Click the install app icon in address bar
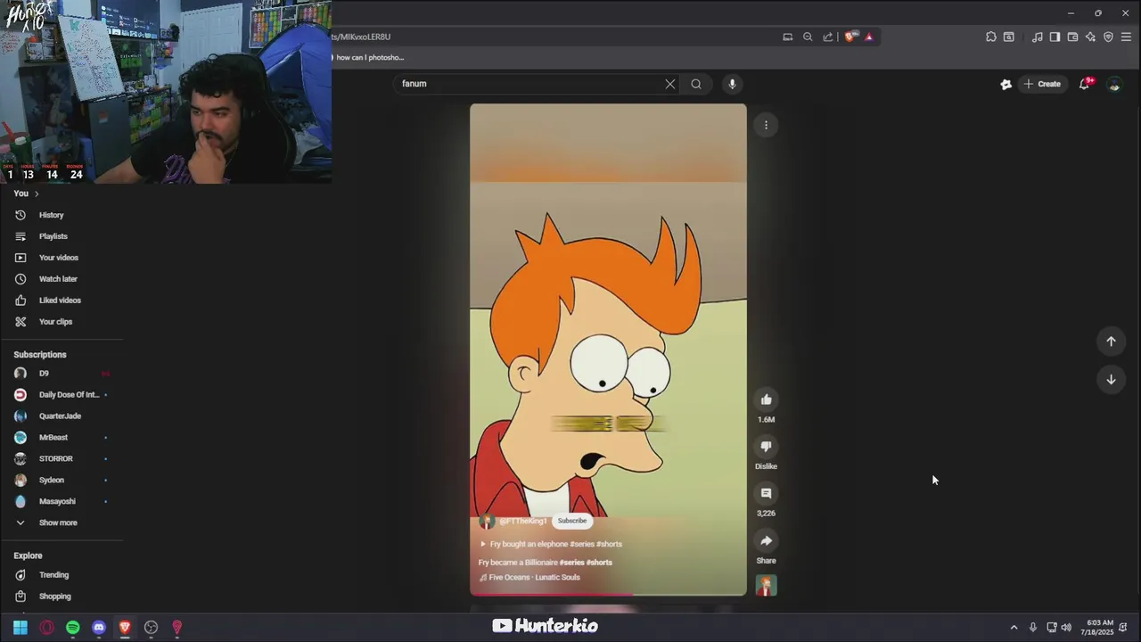Image resolution: width=1141 pixels, height=642 pixels. click(788, 37)
